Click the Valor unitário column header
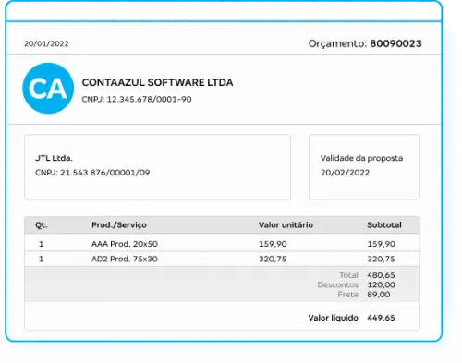 pyautogui.click(x=286, y=225)
